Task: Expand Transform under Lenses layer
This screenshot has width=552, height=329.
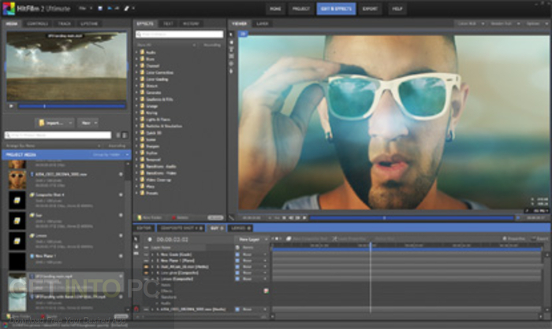Action: tap(158, 297)
